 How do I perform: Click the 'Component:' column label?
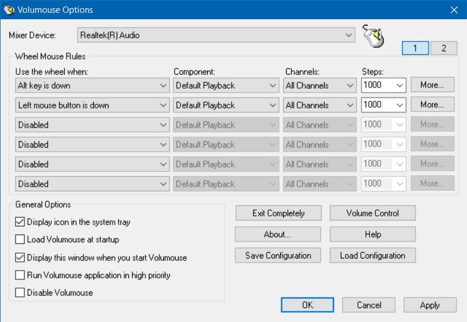coord(194,72)
